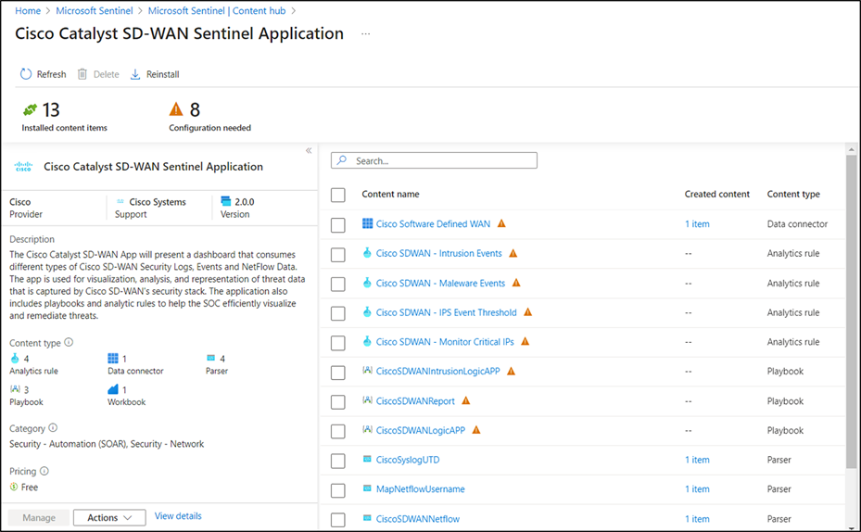861x532 pixels.
Task: Collapse the details pane with the double chevron
Action: (309, 150)
